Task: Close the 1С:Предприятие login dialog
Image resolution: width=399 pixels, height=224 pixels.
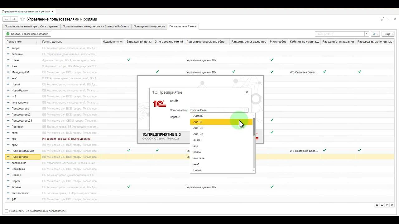Action: [247, 92]
